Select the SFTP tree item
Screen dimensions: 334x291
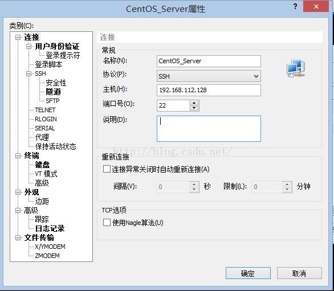click(x=52, y=101)
